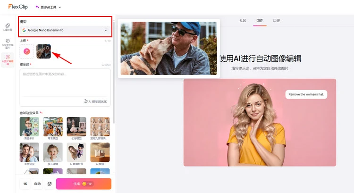Expand the 更多AI工具 dropdown menu
This screenshot has height=193, width=354.
click(x=48, y=7)
